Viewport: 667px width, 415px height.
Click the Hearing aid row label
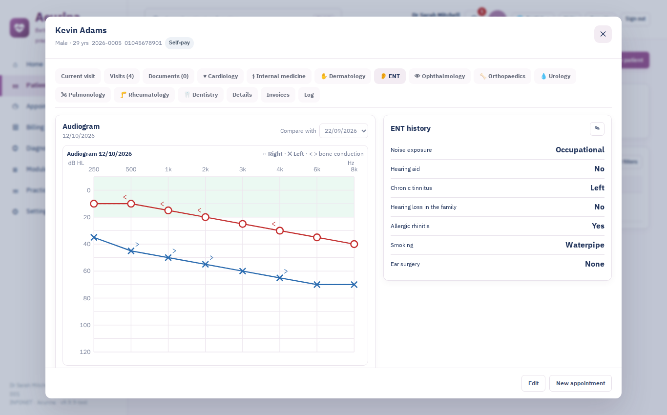coord(405,169)
